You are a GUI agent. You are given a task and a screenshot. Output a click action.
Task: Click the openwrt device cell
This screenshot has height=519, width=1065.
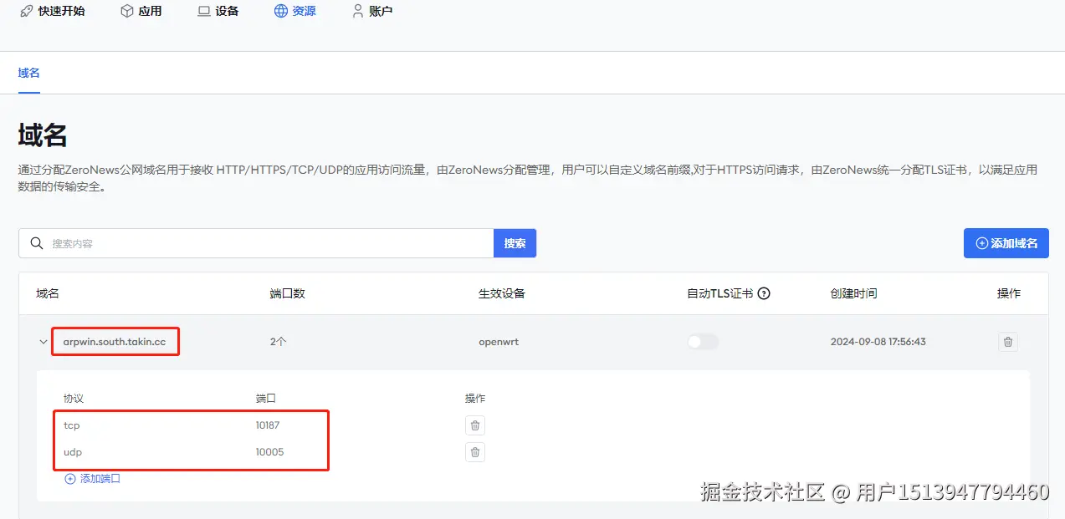(499, 342)
